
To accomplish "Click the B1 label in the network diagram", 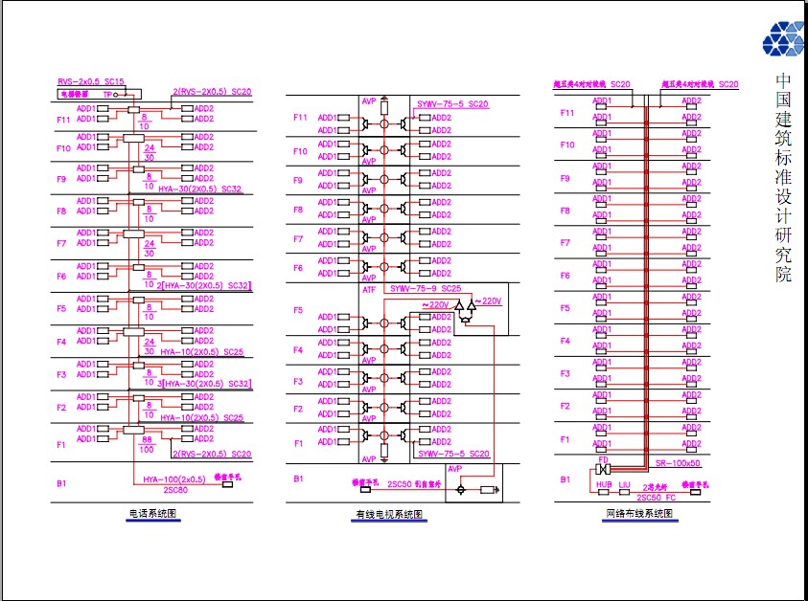I will (x=566, y=479).
